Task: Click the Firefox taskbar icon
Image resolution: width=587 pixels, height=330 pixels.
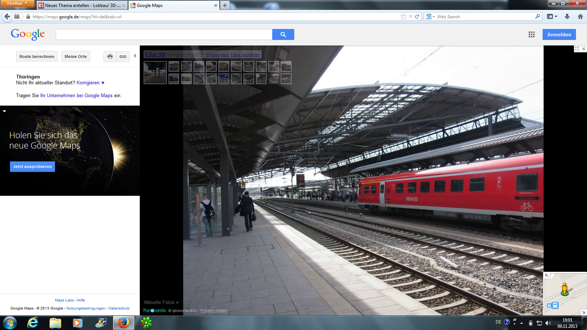Action: tap(124, 323)
